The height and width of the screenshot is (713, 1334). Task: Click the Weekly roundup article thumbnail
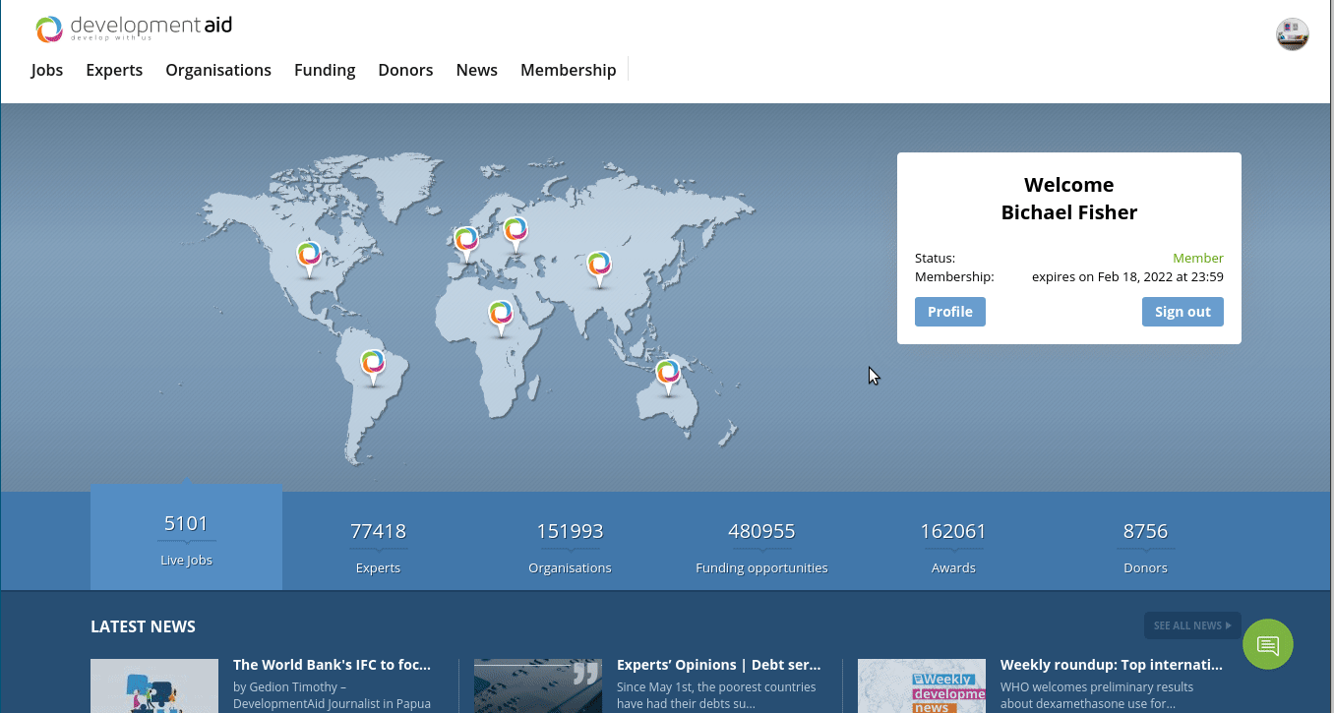tap(922, 686)
